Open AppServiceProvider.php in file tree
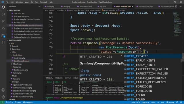The height and width of the screenshot is (104, 184). point(22,85)
